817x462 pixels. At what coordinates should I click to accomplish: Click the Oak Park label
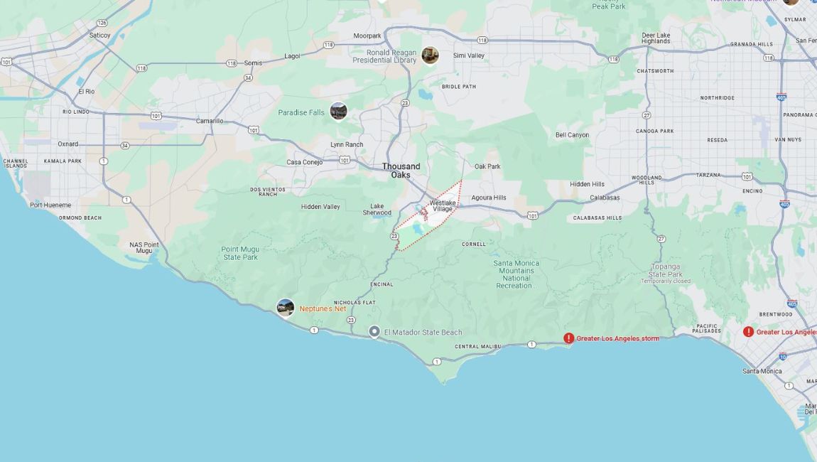pyautogui.click(x=487, y=166)
